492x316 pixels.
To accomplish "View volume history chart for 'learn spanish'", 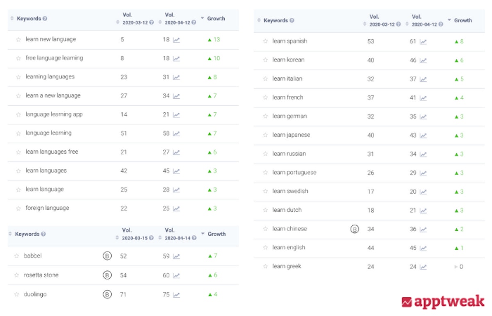I will coord(423,41).
